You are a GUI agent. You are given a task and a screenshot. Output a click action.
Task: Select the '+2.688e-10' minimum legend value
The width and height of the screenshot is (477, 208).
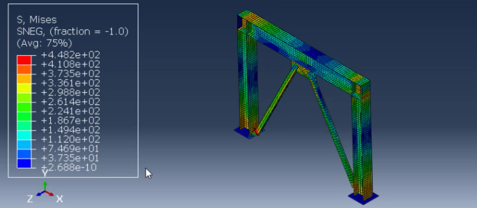[69, 167]
